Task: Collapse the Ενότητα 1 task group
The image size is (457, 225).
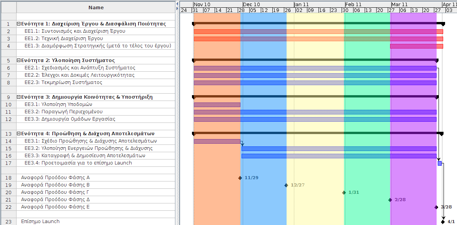Action: pyautogui.click(x=19, y=24)
